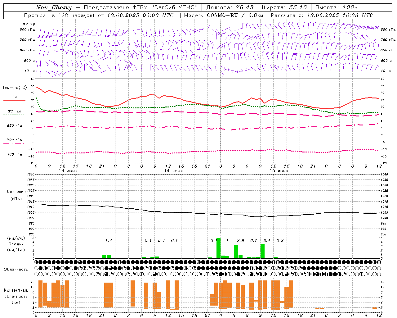Click the 2м temperature legend line
Viewport: 397px width, 318px height.
pyautogui.click(x=14, y=98)
